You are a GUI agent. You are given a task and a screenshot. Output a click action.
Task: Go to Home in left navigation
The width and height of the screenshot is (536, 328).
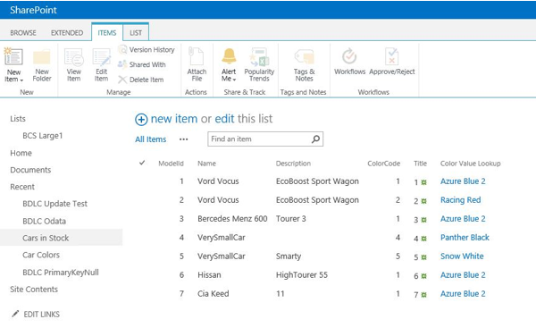[21, 153]
